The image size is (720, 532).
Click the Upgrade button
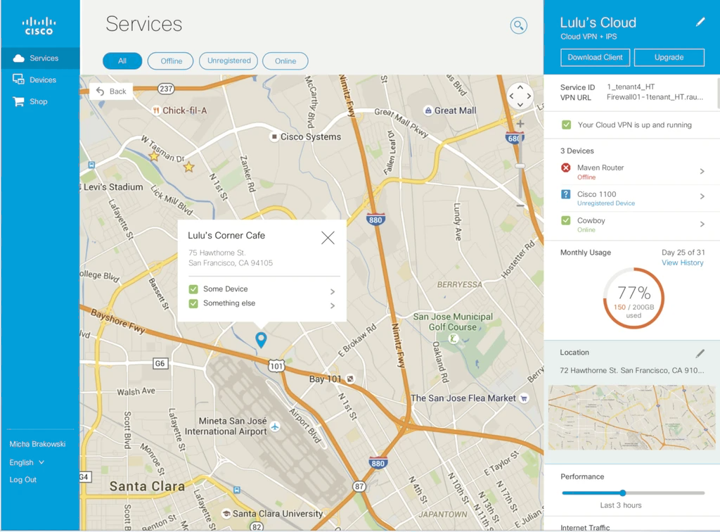click(x=669, y=58)
